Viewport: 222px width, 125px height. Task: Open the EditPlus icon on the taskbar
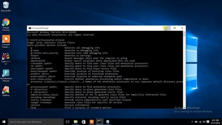point(108,122)
